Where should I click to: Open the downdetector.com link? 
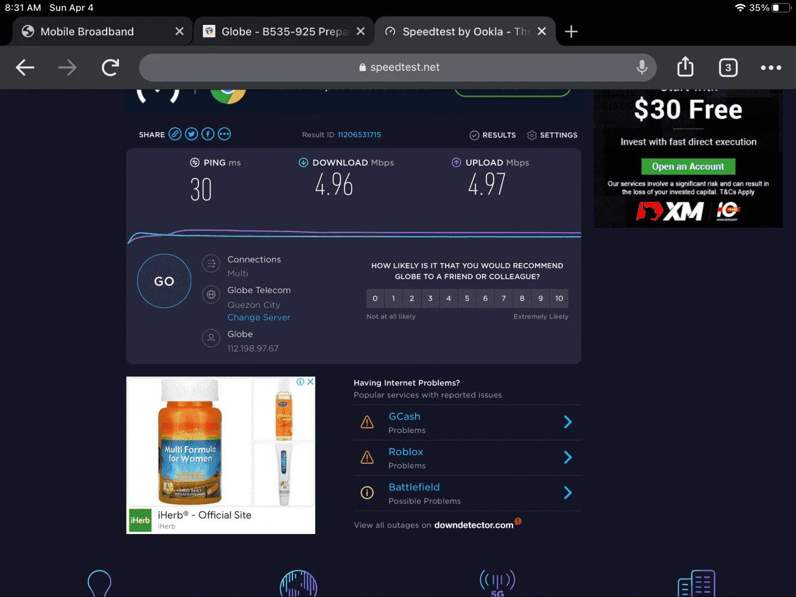[x=474, y=525]
